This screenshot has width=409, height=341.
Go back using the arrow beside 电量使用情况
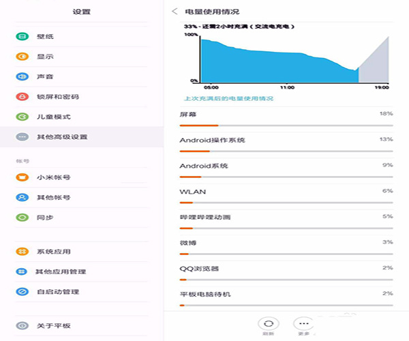pos(175,12)
